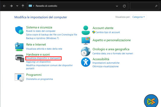Open Rete e Internet category
This screenshot has width=161, height=107.
click(36, 44)
